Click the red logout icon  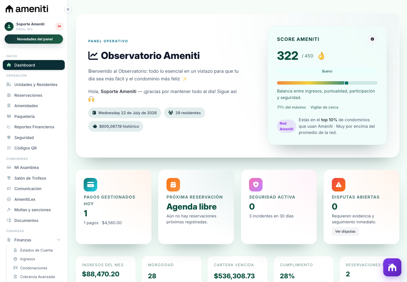[x=59, y=26]
